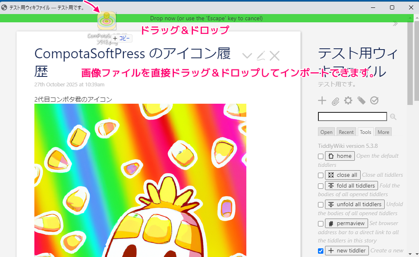Screen dimensions: 419x257
Task: Uncheck the new tiddler checkbox
Action: point(320,251)
